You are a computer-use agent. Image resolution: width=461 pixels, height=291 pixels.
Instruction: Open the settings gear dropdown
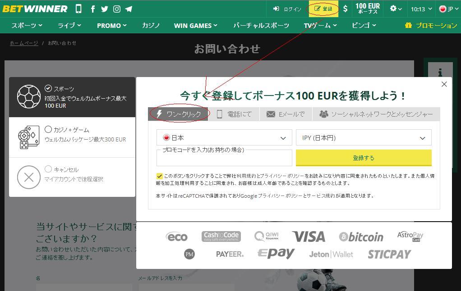[396, 9]
